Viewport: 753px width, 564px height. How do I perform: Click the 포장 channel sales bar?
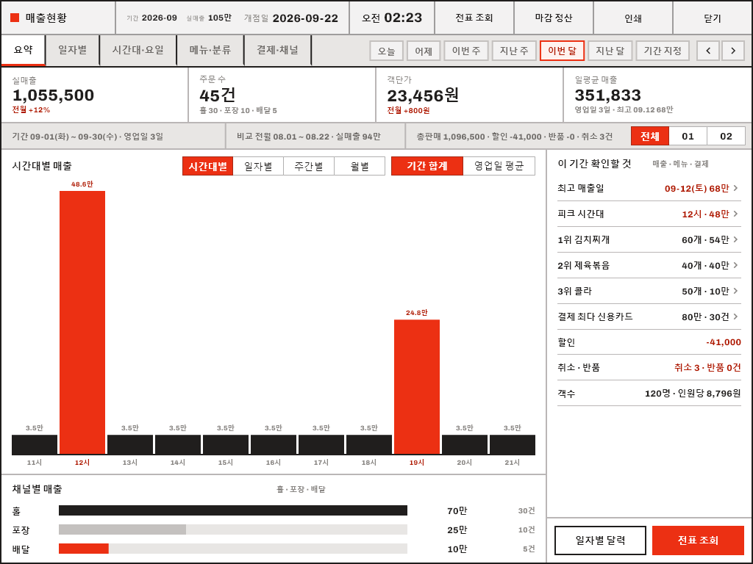[233, 529]
